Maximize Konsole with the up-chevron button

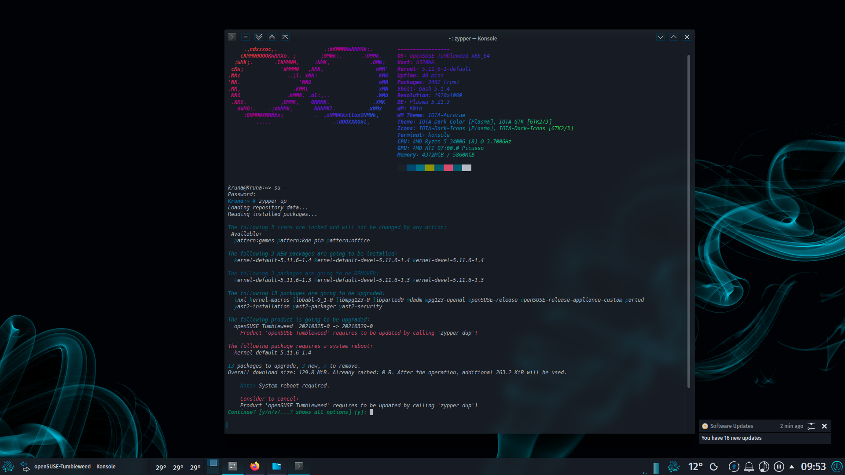tap(674, 37)
